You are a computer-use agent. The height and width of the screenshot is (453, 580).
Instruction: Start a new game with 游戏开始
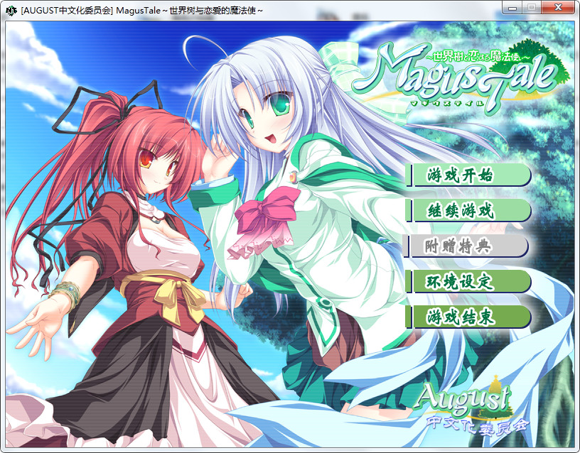point(468,175)
